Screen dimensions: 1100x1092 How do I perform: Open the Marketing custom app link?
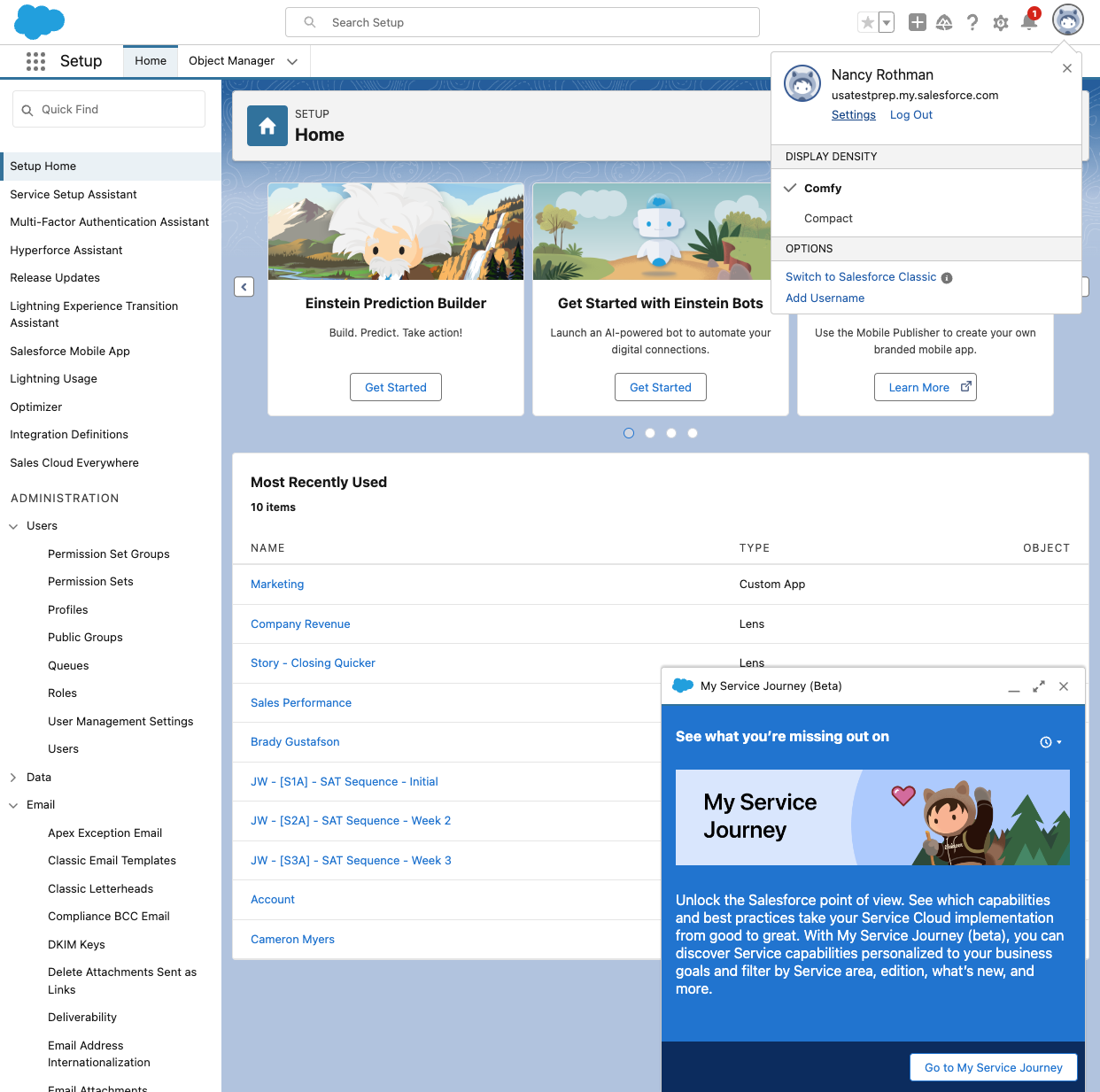pyautogui.click(x=277, y=585)
